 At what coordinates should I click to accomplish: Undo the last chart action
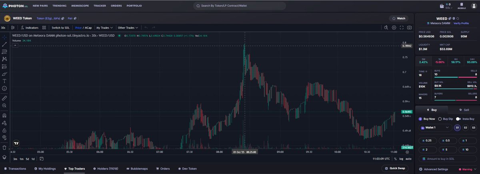click(146, 28)
